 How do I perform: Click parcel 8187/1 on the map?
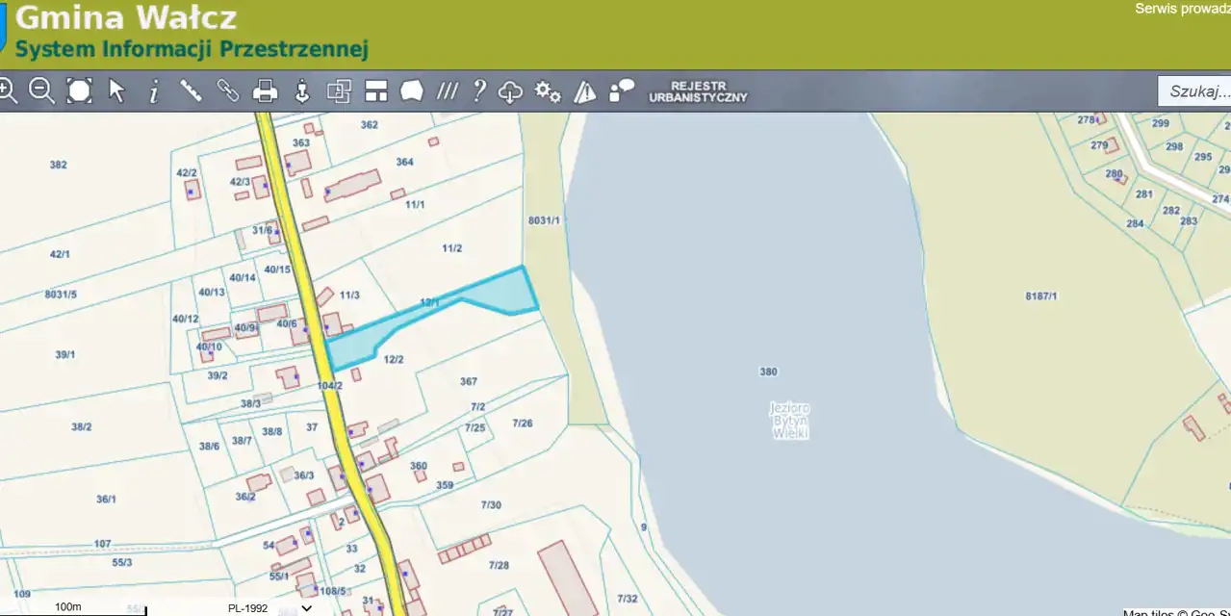point(1041,295)
